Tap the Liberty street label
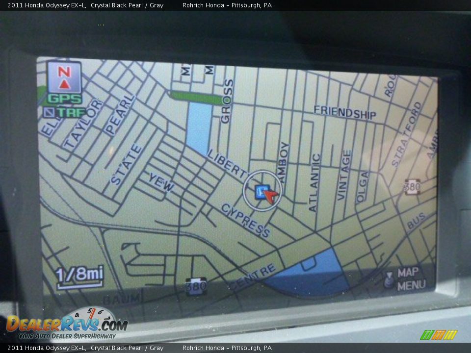The image size is (471, 353). click(226, 163)
